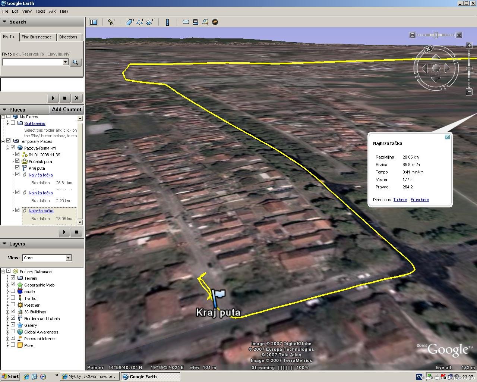Open the Ruler measurement tool
Viewport: 477px width, 382px height.
pyautogui.click(x=167, y=22)
